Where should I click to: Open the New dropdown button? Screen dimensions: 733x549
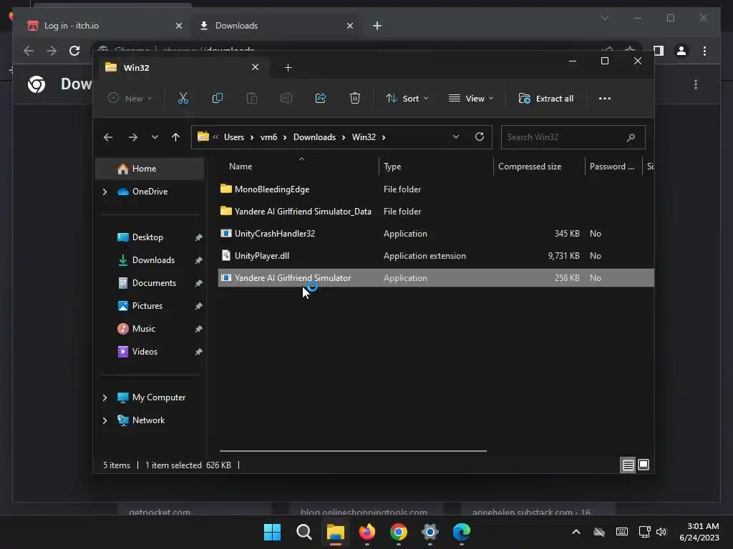[x=130, y=99]
